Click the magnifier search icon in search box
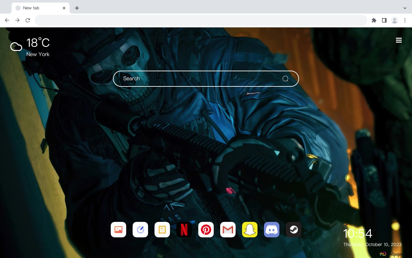The height and width of the screenshot is (258, 412). tap(285, 79)
